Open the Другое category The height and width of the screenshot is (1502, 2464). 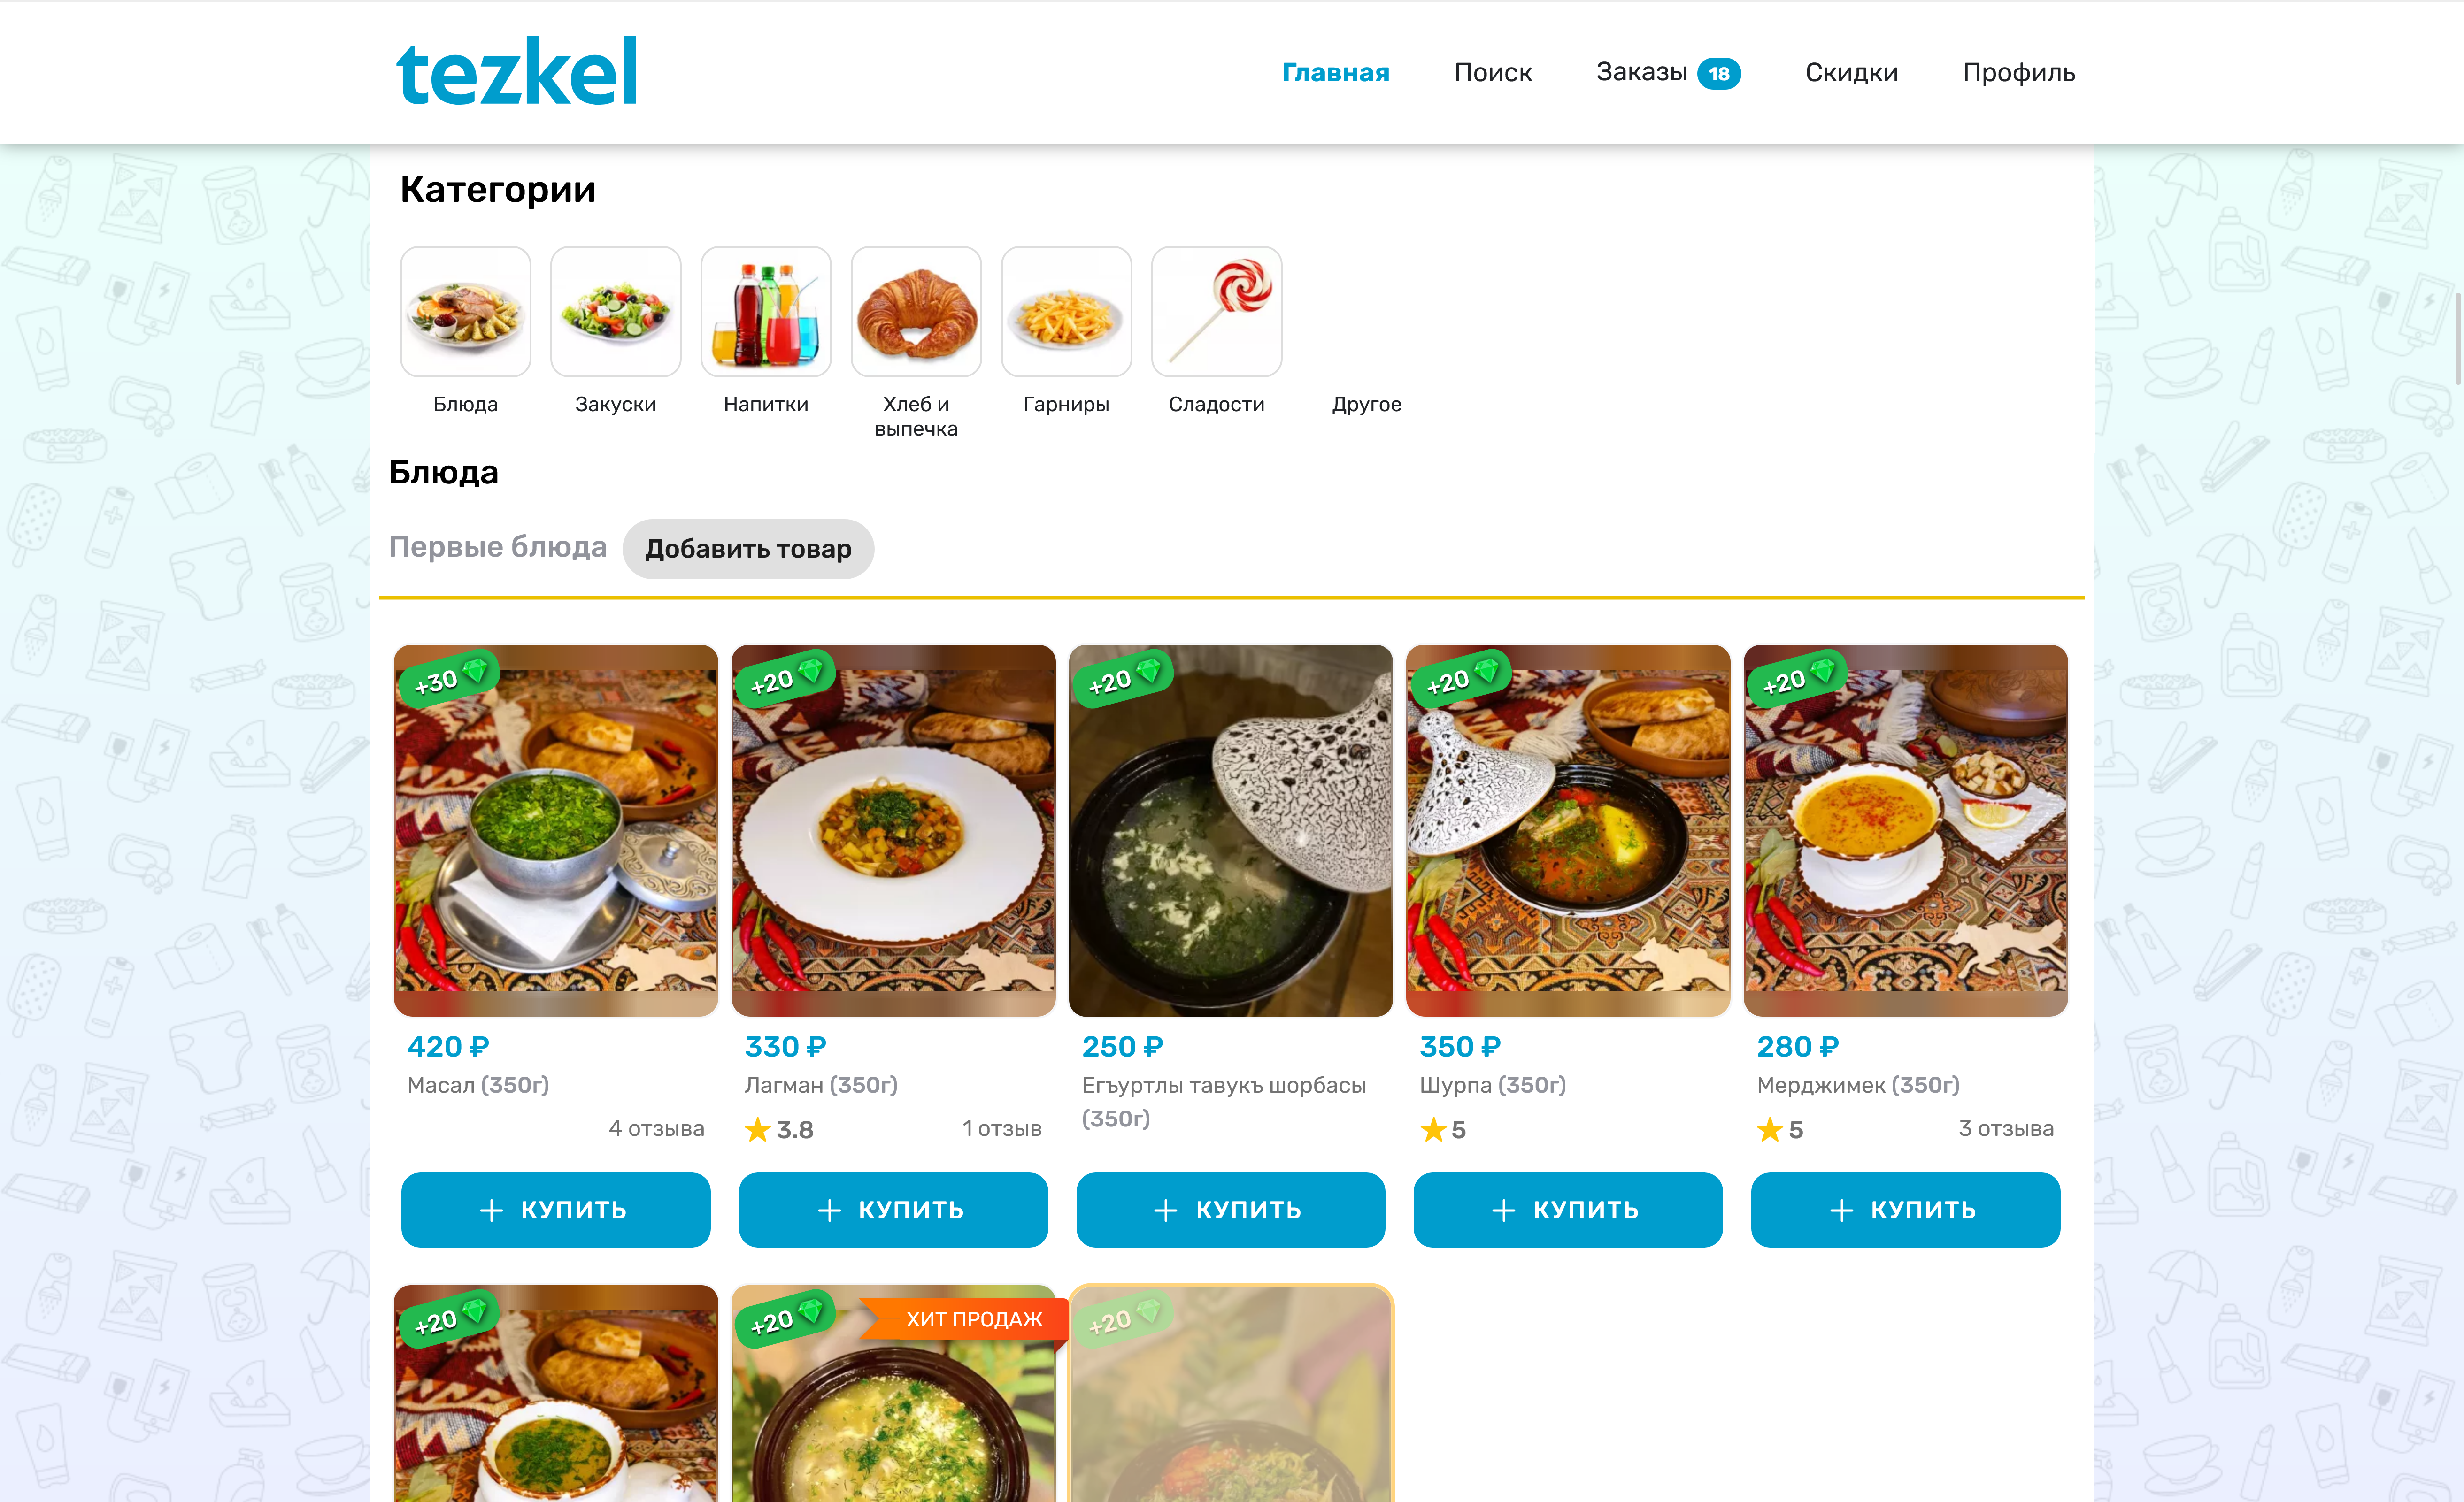tap(1366, 404)
